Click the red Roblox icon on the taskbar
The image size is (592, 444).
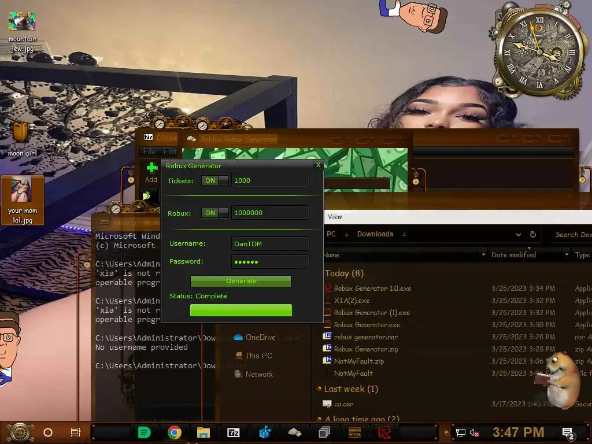(384, 432)
